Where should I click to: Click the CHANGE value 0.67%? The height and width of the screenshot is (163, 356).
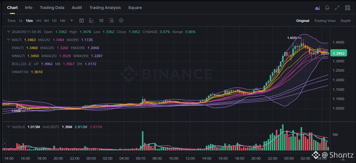click(165, 32)
